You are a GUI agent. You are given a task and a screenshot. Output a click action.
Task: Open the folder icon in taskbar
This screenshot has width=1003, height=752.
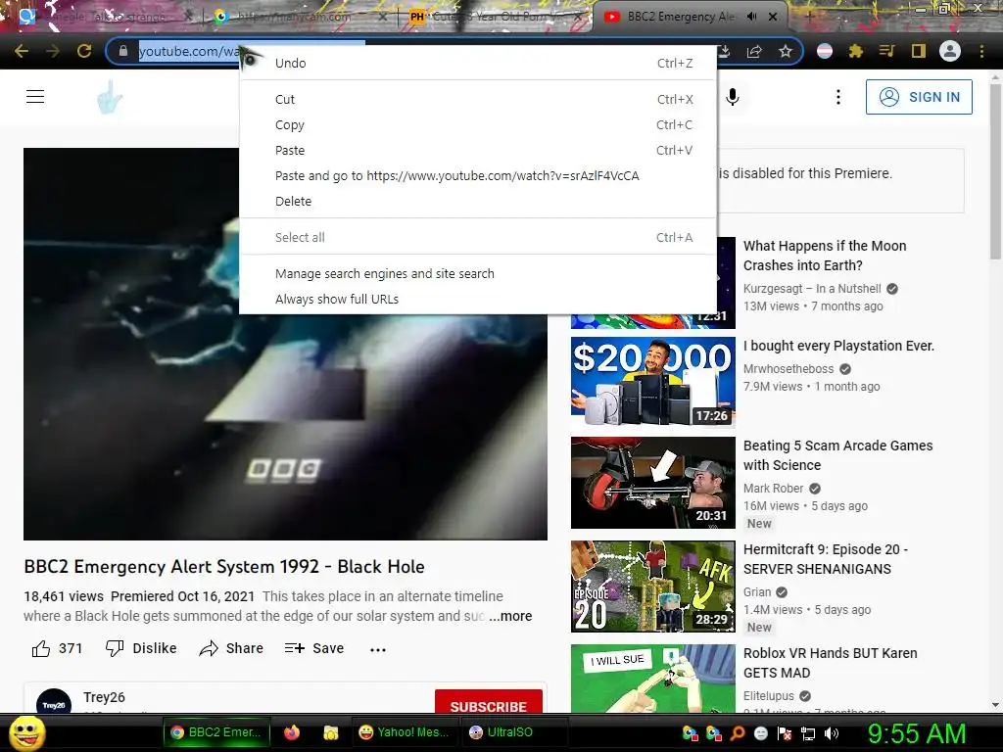[331, 732]
